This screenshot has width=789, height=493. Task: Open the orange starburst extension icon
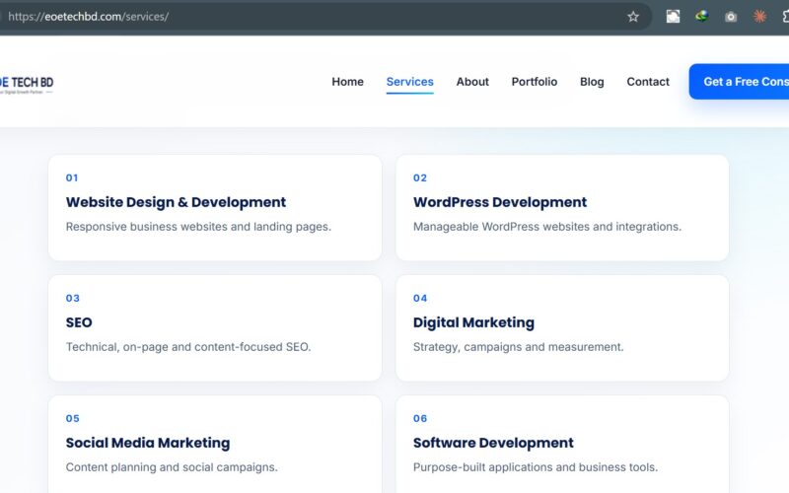(x=759, y=17)
